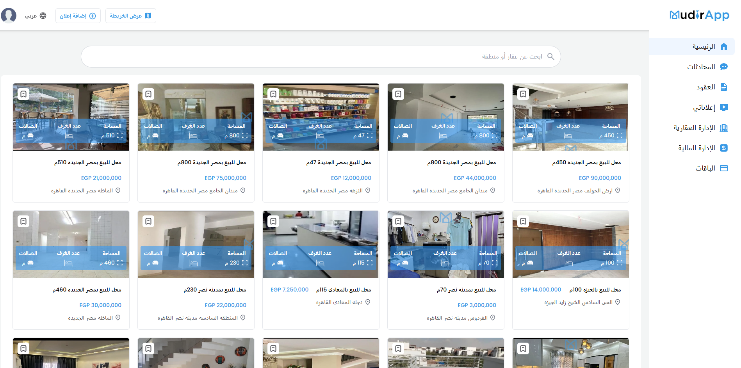Save the 70م مدينة نصر shop listing
741x368 pixels.
(398, 221)
